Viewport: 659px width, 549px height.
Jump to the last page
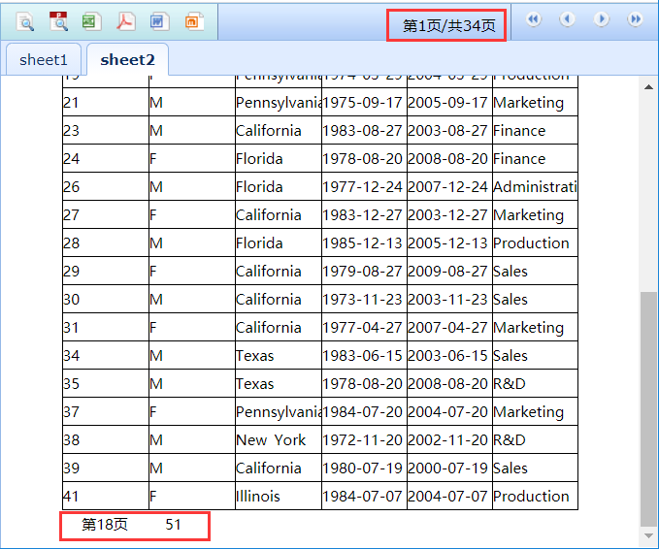pos(635,18)
